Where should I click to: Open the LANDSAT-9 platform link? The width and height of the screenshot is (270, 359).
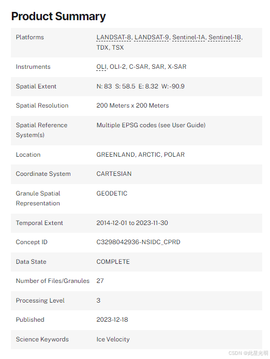click(152, 37)
